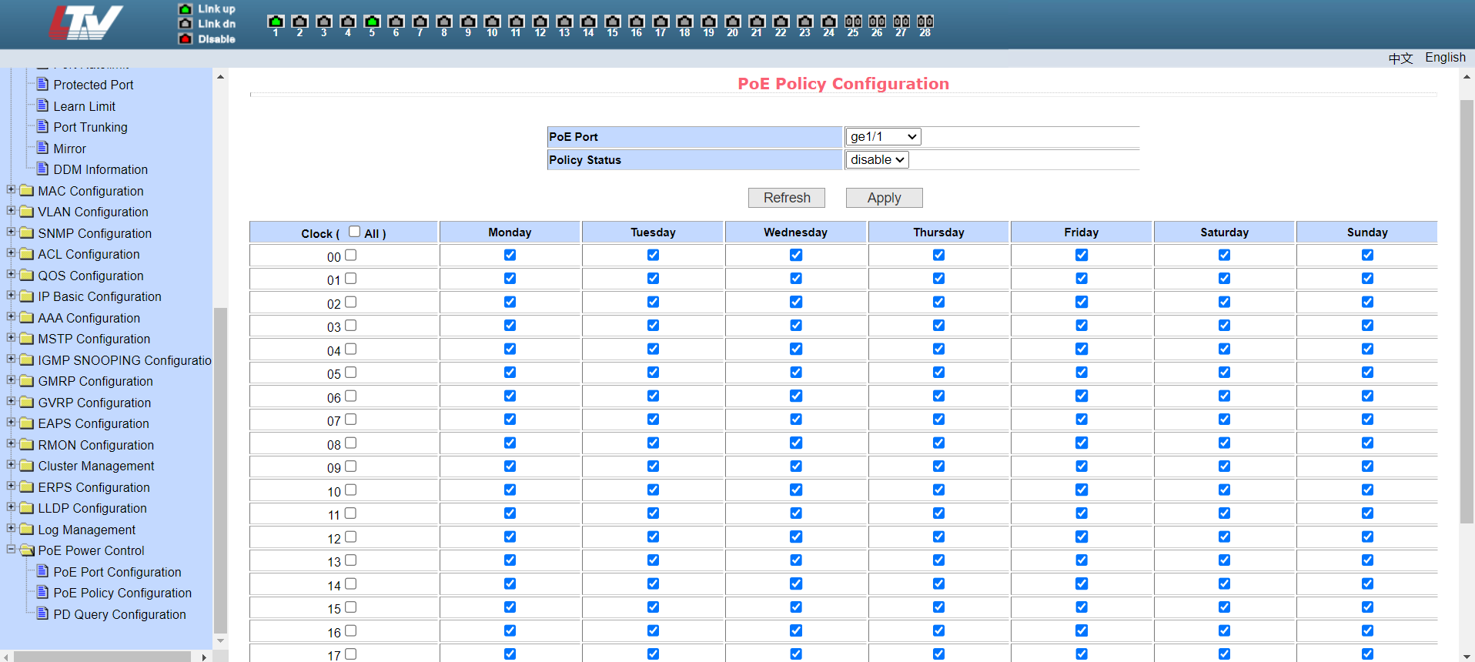Click port 1 icon in the port panel

[276, 22]
